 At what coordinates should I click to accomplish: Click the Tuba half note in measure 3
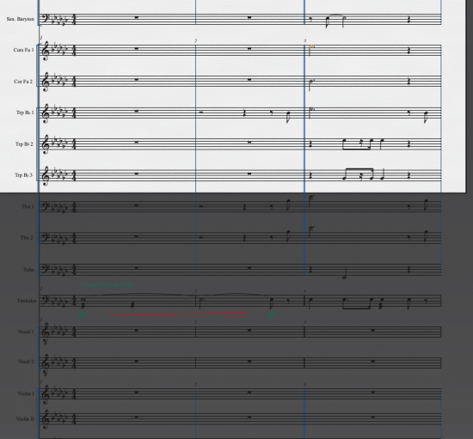[x=344, y=273]
